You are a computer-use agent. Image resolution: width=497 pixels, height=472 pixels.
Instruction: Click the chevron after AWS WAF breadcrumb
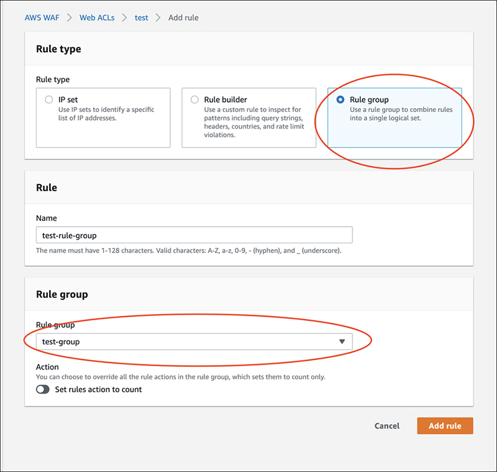pos(69,17)
